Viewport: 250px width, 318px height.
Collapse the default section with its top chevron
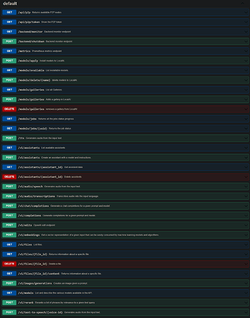coord(242,3)
